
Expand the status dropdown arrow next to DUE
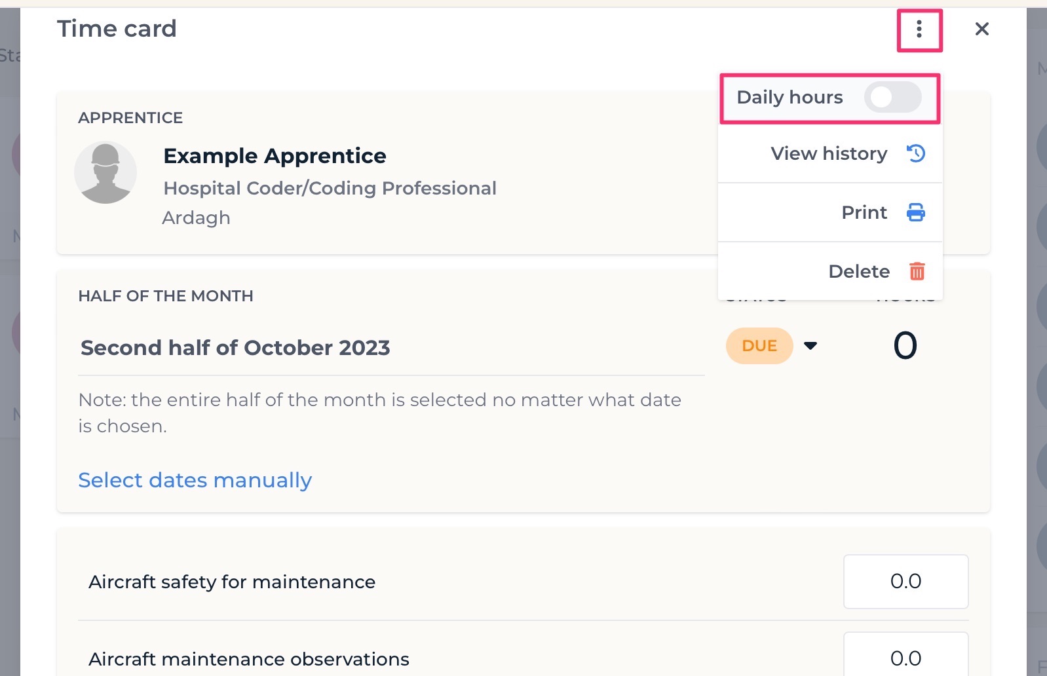coord(810,346)
